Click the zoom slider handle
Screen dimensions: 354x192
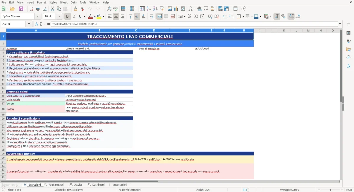coord(330,190)
